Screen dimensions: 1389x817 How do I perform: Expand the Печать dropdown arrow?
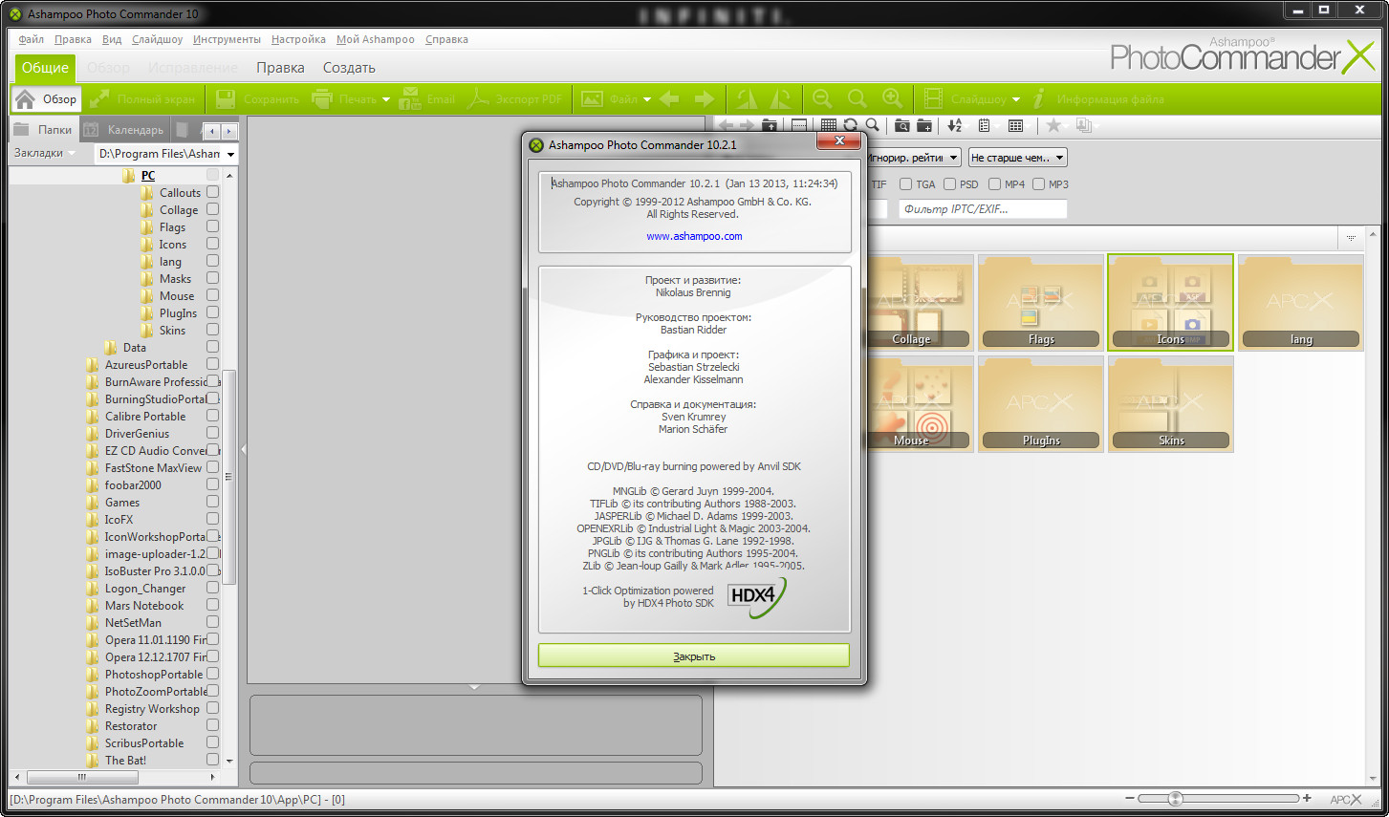386,99
